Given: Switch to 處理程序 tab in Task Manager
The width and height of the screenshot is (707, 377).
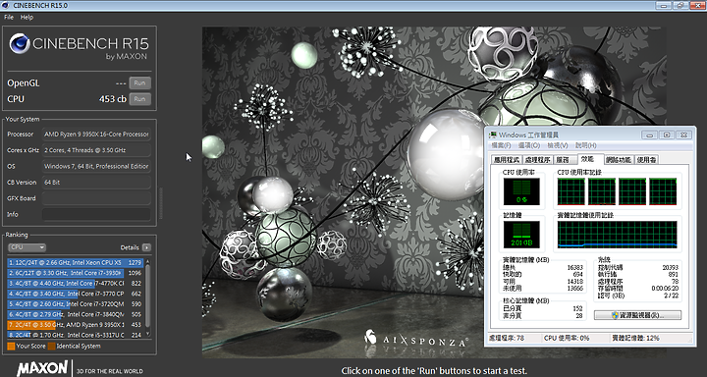Looking at the screenshot, I should click(x=537, y=160).
